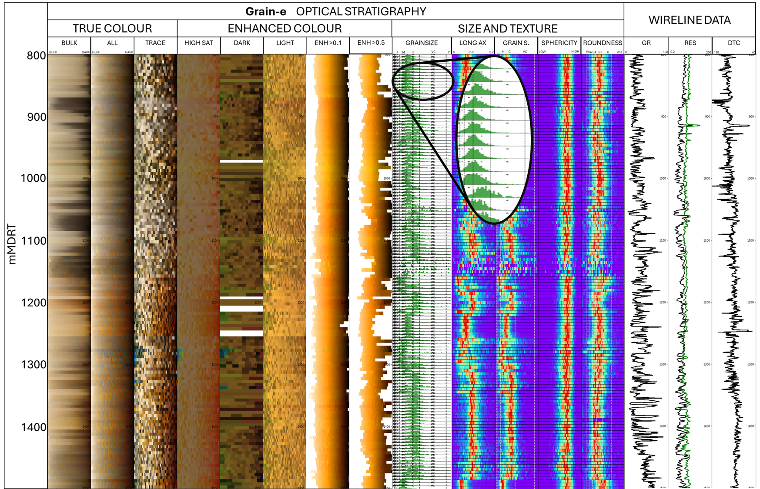
Task: Switch to the WIRELINE DATA panel
Action: pos(690,20)
